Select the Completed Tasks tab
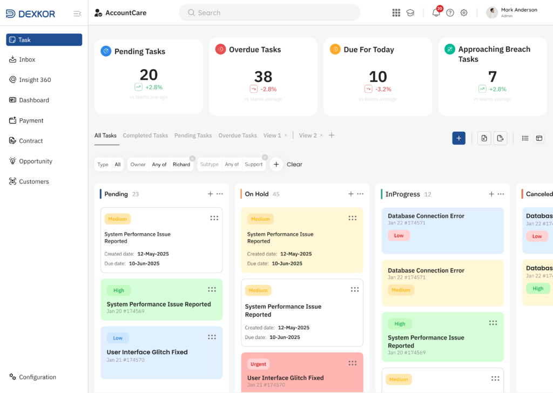This screenshot has height=393, width=553. click(145, 135)
